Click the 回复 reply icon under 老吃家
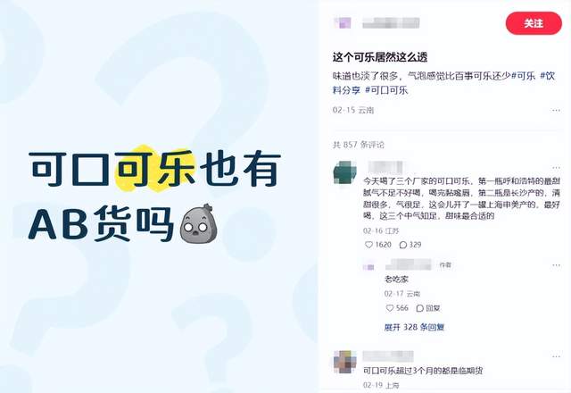571x393 pixels. click(428, 308)
